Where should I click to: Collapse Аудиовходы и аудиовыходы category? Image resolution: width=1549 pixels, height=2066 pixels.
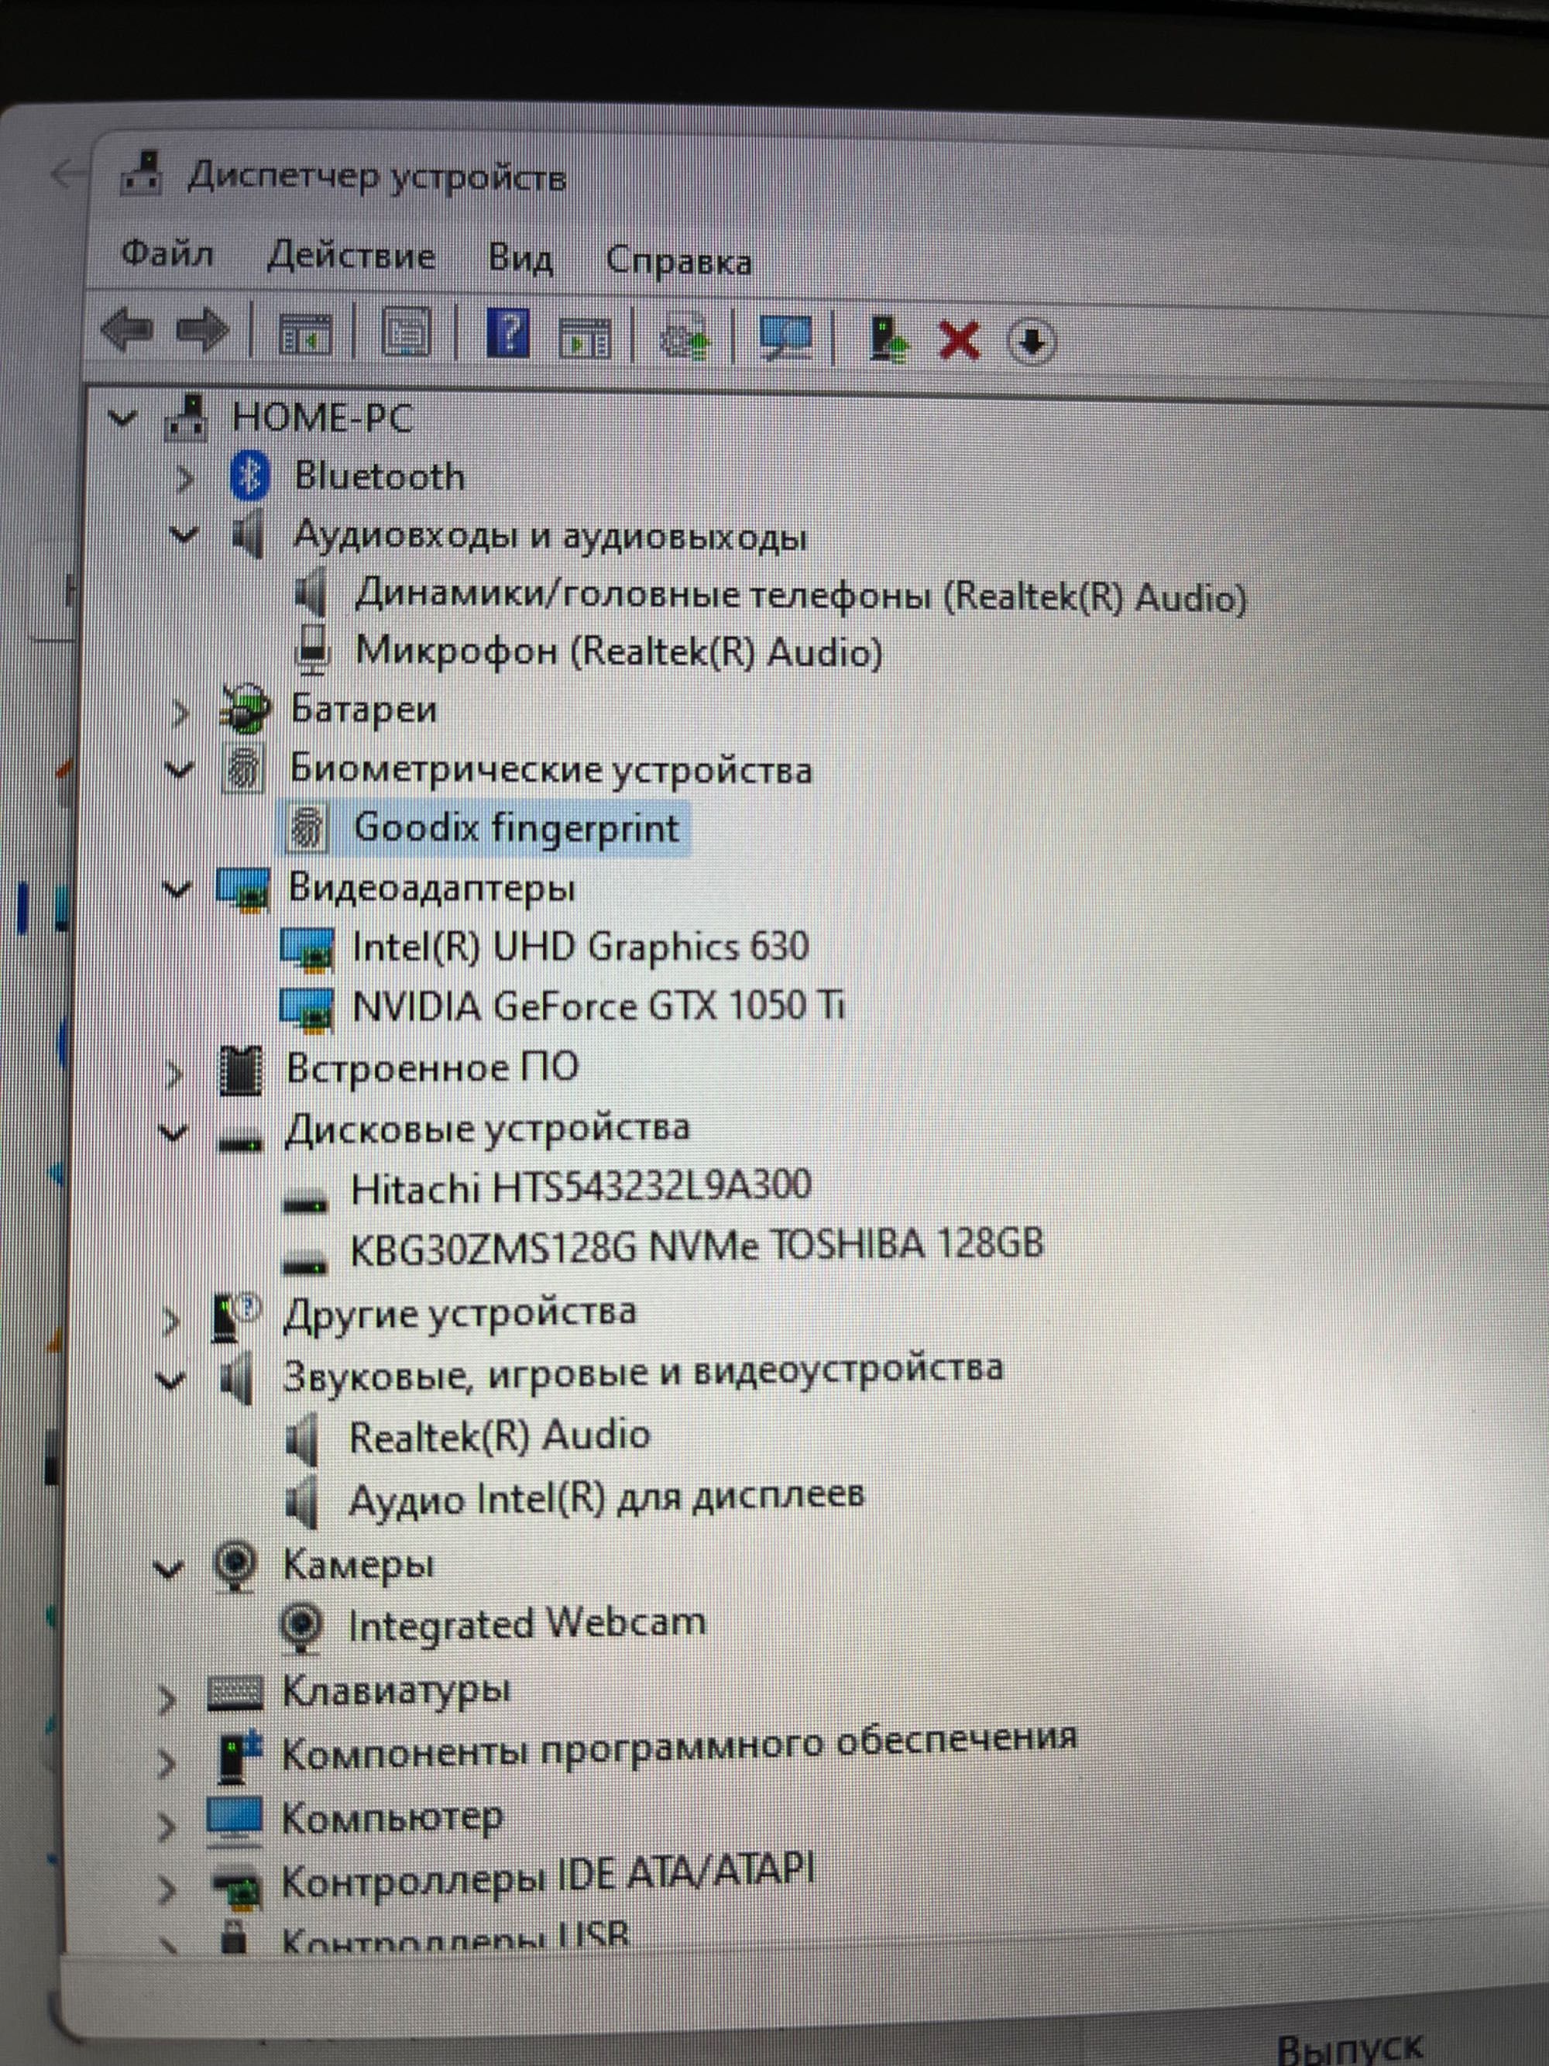[x=183, y=535]
